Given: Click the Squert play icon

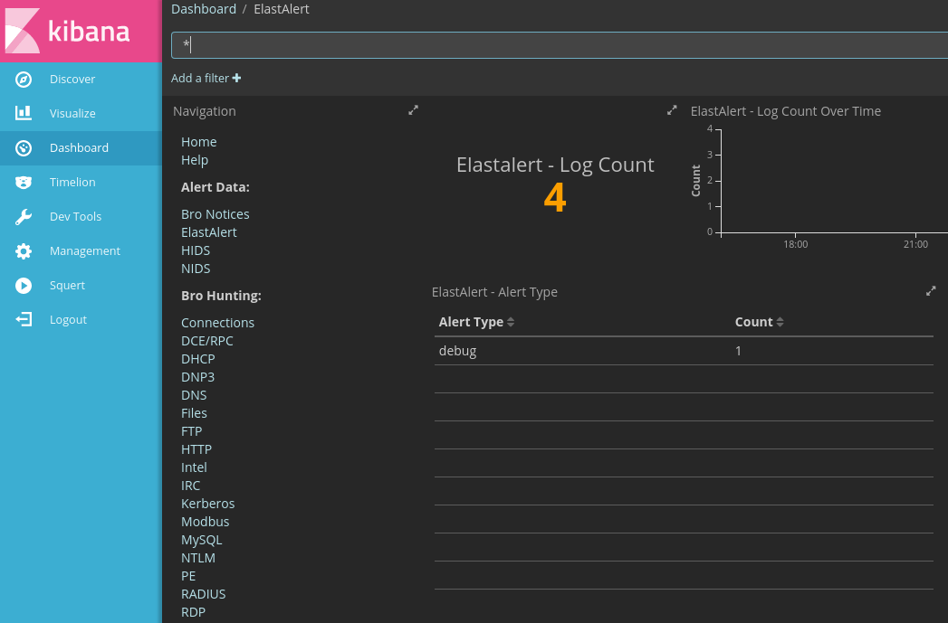Looking at the screenshot, I should click(x=24, y=286).
